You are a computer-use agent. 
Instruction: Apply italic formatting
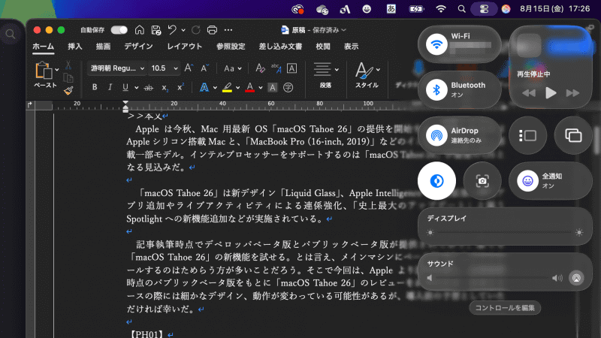click(110, 87)
